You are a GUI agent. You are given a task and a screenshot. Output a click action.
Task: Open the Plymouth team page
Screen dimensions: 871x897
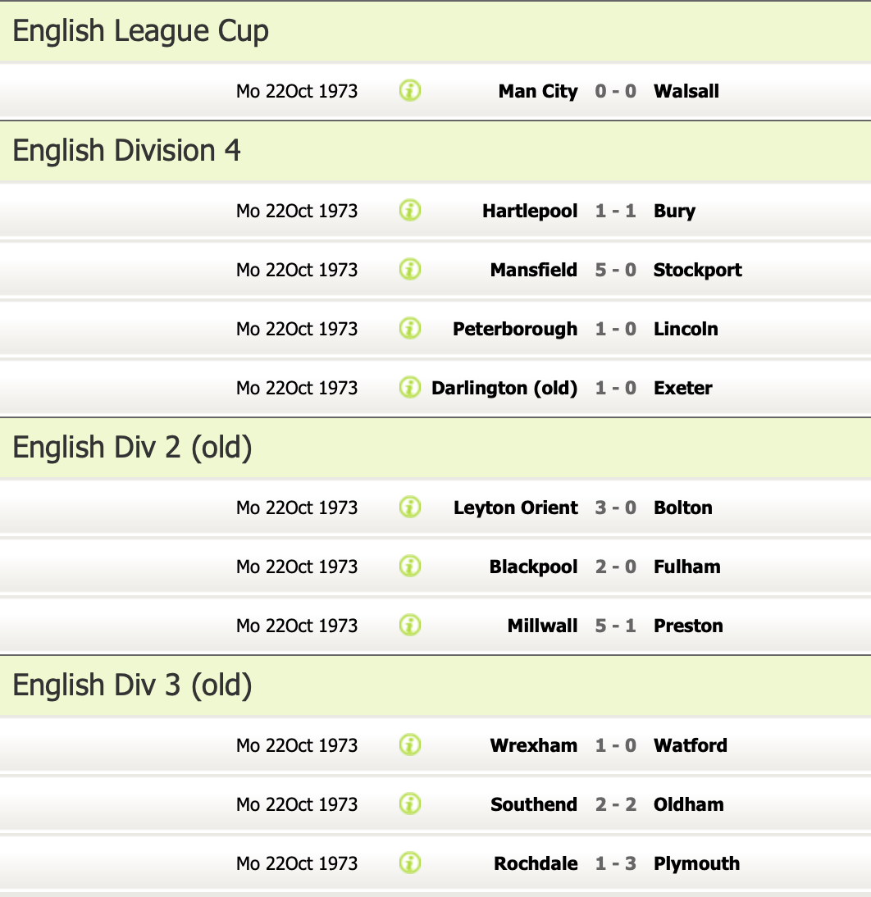[x=696, y=863]
